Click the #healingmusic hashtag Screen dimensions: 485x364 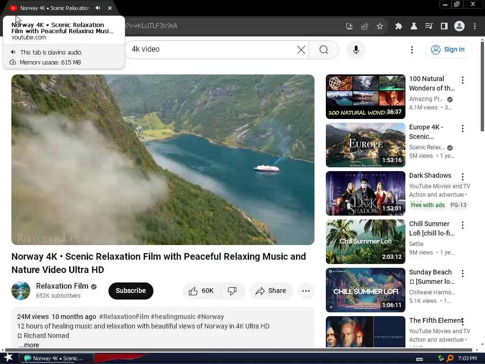point(173,317)
